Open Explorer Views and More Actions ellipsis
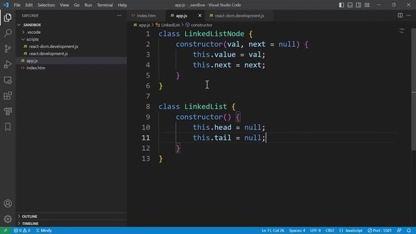 119,16
